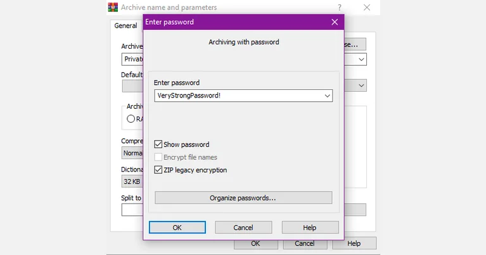The height and width of the screenshot is (255, 486).
Task: Tick the Encrypt file names checkbox
Action: 158,157
